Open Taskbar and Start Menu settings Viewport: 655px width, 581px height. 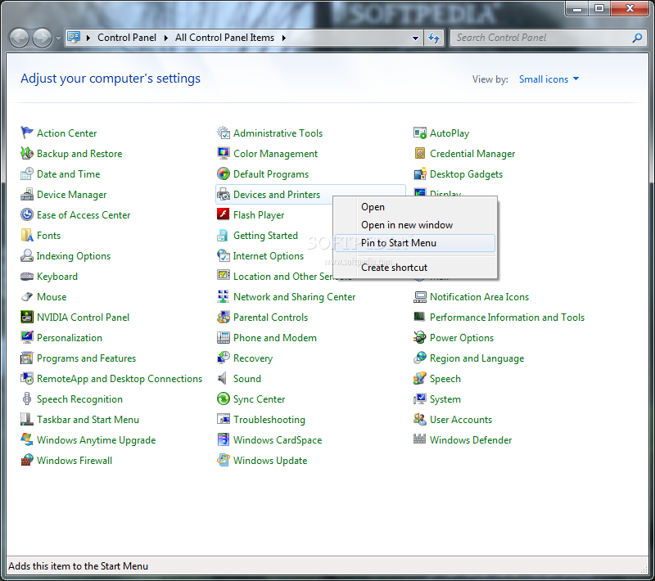pos(88,420)
